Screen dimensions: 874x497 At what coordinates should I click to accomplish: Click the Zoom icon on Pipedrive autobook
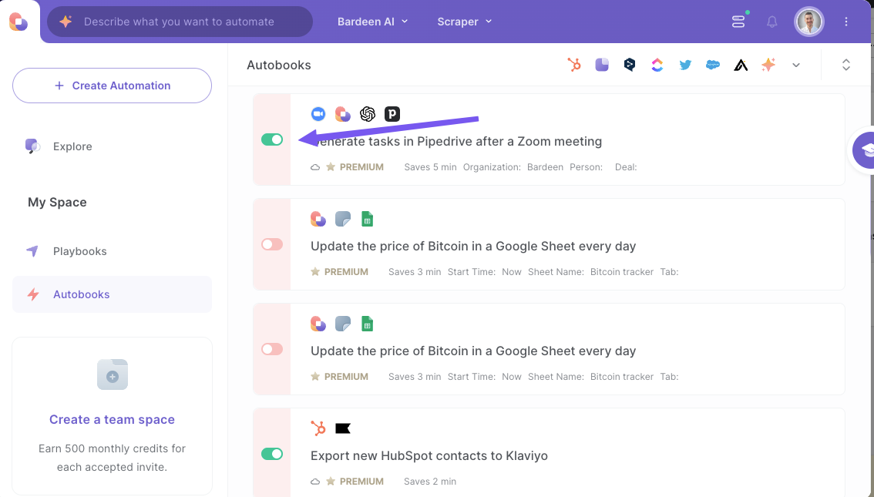pyautogui.click(x=318, y=114)
